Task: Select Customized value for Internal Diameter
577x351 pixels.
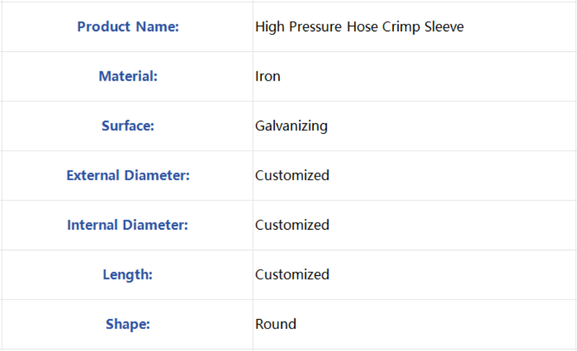Action: pyautogui.click(x=292, y=225)
